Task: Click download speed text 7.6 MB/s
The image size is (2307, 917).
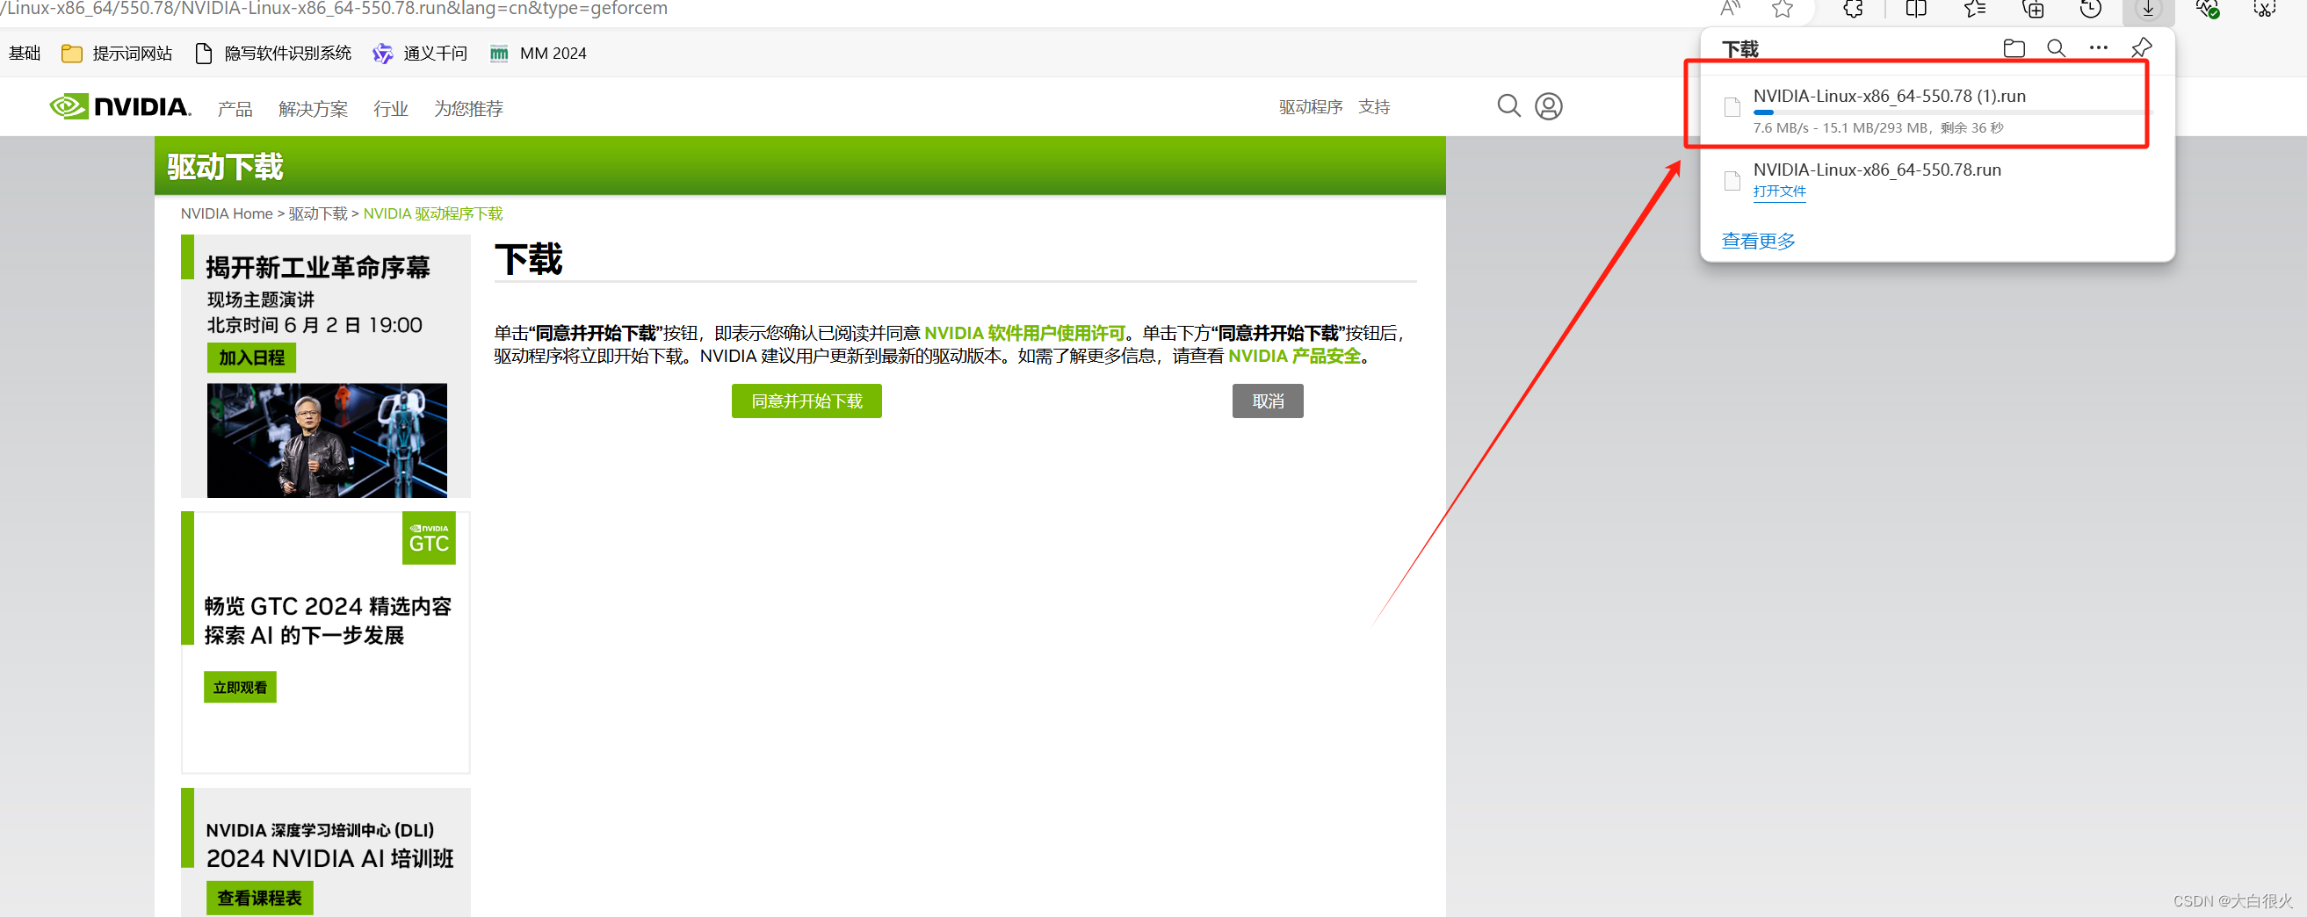Action: (x=1781, y=128)
